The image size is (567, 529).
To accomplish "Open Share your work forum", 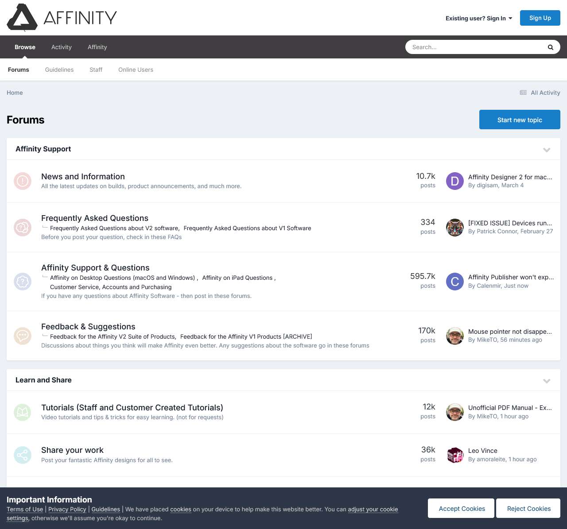I will (x=72, y=450).
